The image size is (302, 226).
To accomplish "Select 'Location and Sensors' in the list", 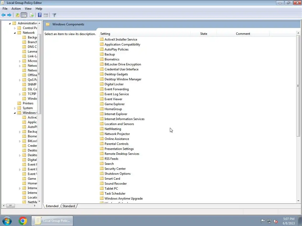I will [119, 124].
